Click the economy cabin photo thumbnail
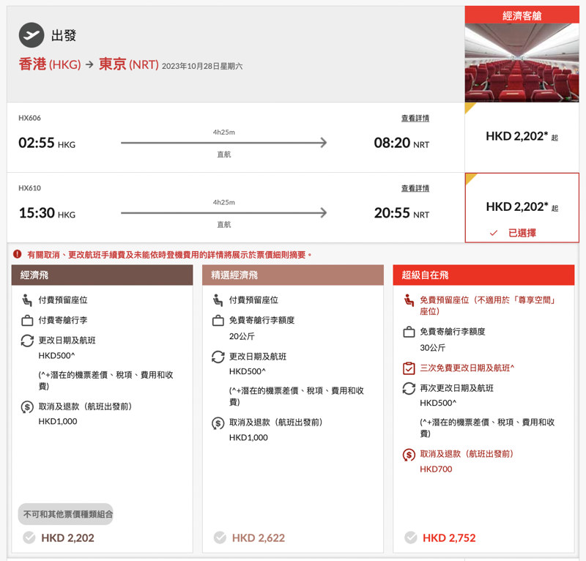The image size is (586, 561). (x=522, y=63)
